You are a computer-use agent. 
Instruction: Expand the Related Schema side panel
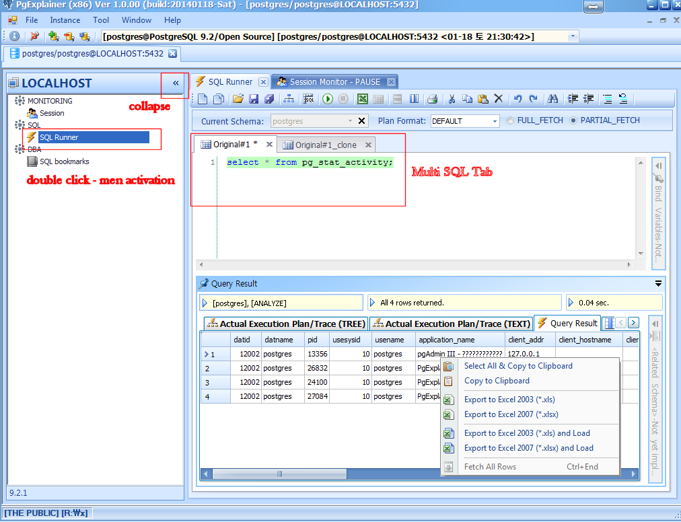coord(655,324)
